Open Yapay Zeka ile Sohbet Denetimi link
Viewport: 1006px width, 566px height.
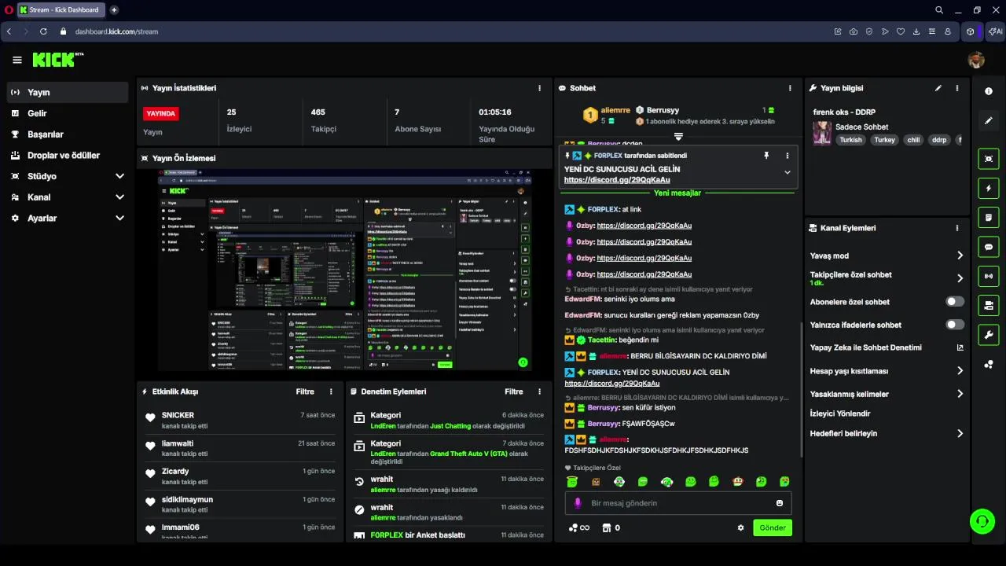(x=887, y=347)
